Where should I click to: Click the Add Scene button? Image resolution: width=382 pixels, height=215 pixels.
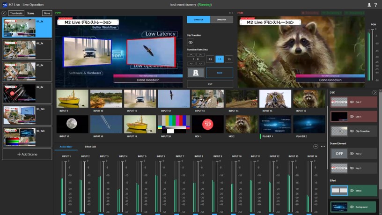pyautogui.click(x=27, y=154)
